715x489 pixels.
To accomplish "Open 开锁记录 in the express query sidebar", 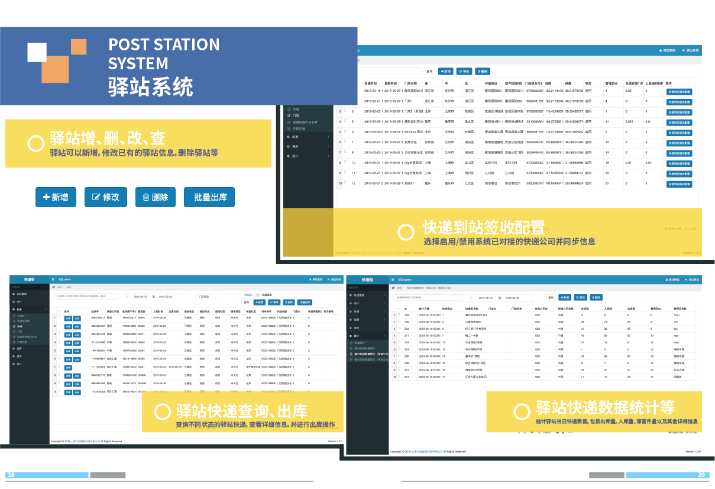I will [21, 342].
